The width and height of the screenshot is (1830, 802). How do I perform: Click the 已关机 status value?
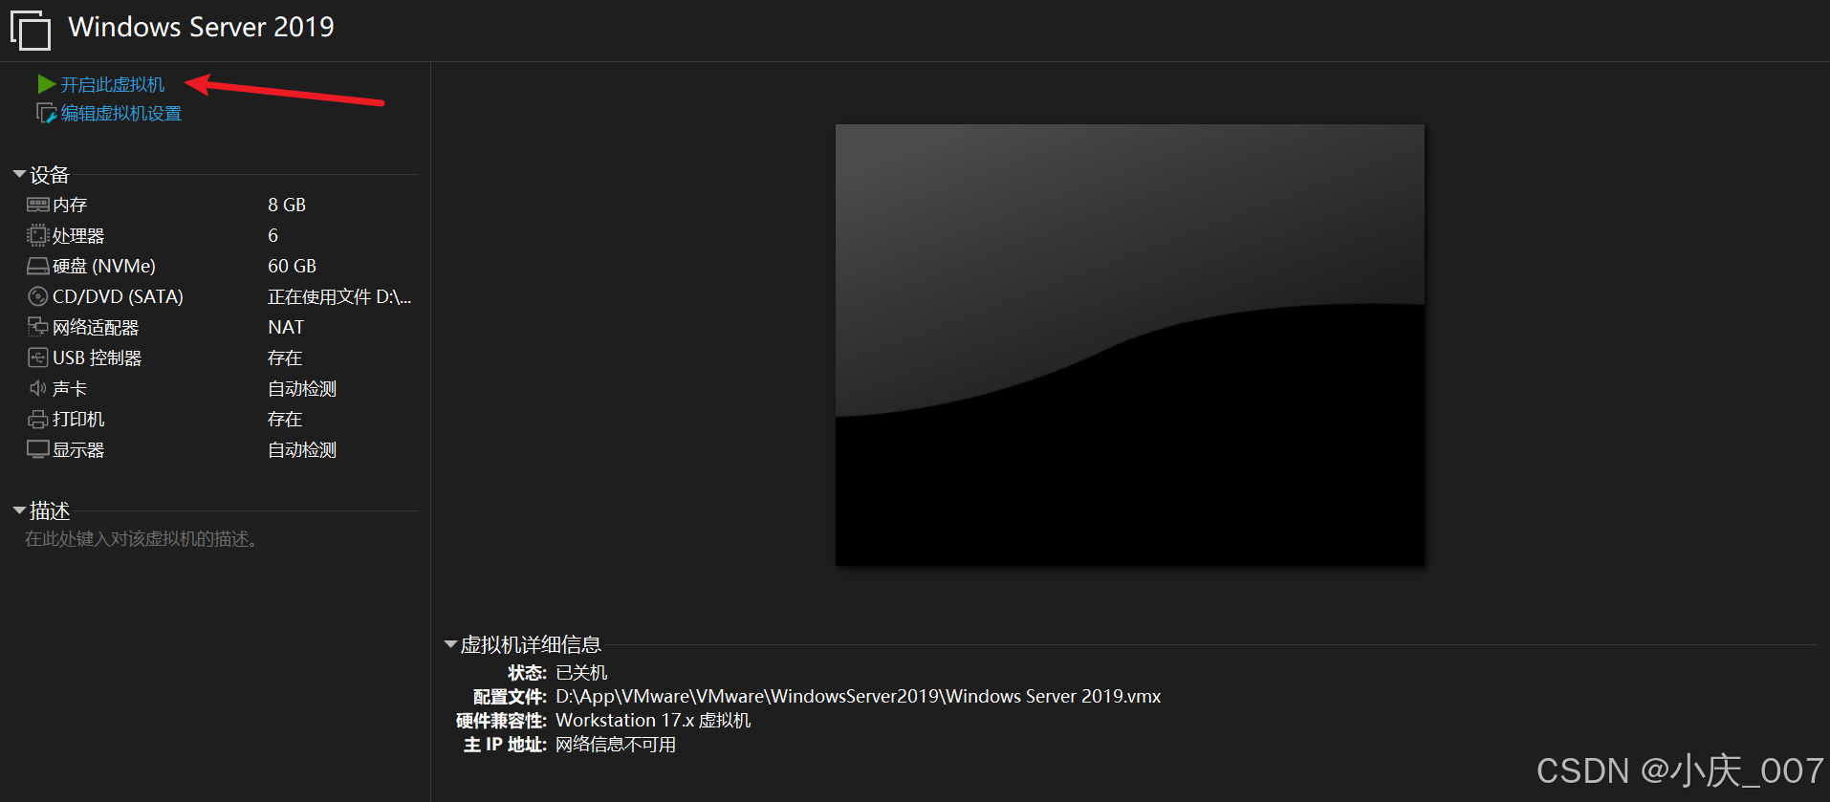pyautogui.click(x=581, y=672)
